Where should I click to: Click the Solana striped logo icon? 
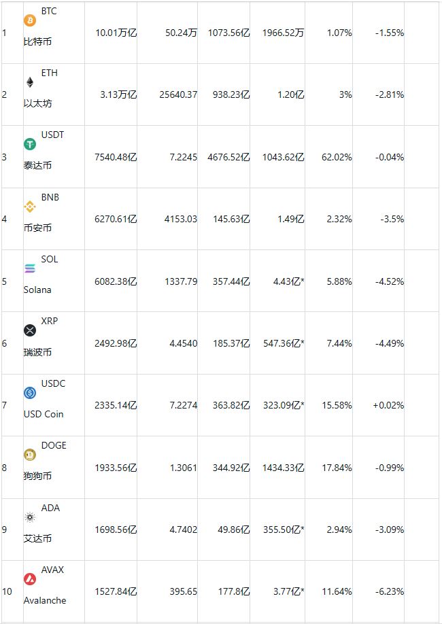click(x=30, y=268)
